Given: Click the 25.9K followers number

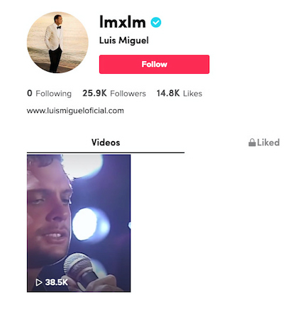Looking at the screenshot, I should tap(94, 93).
